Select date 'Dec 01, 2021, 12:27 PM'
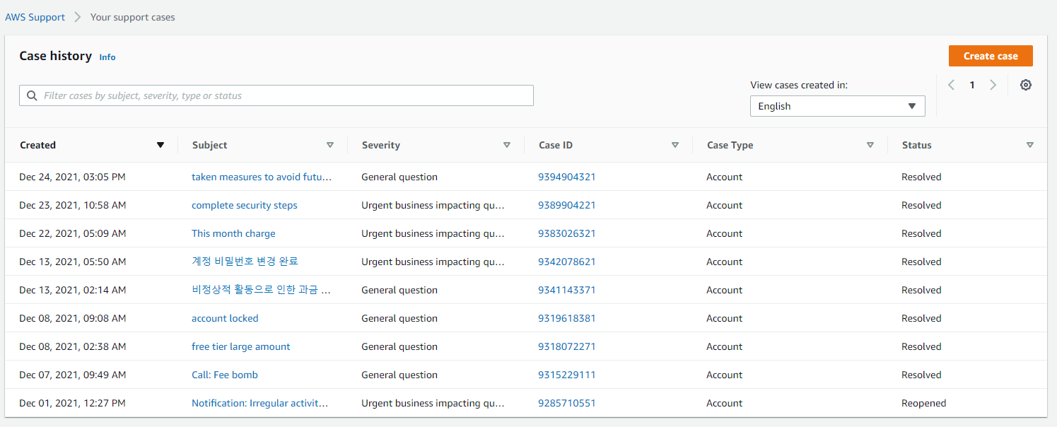This screenshot has width=1057, height=427. click(x=72, y=403)
